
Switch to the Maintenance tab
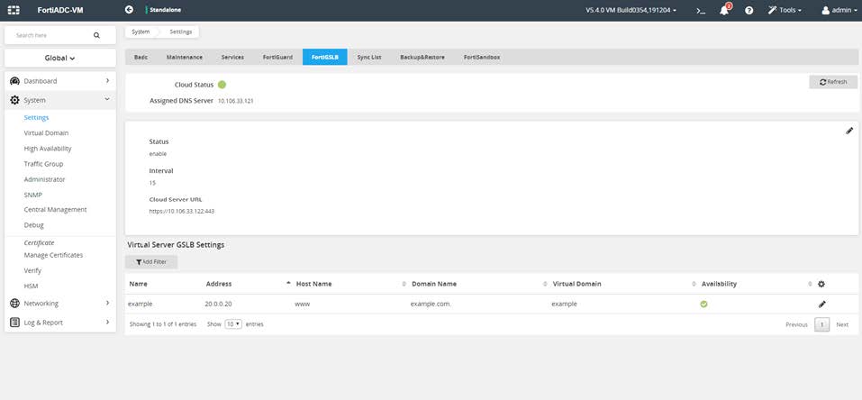click(x=184, y=58)
